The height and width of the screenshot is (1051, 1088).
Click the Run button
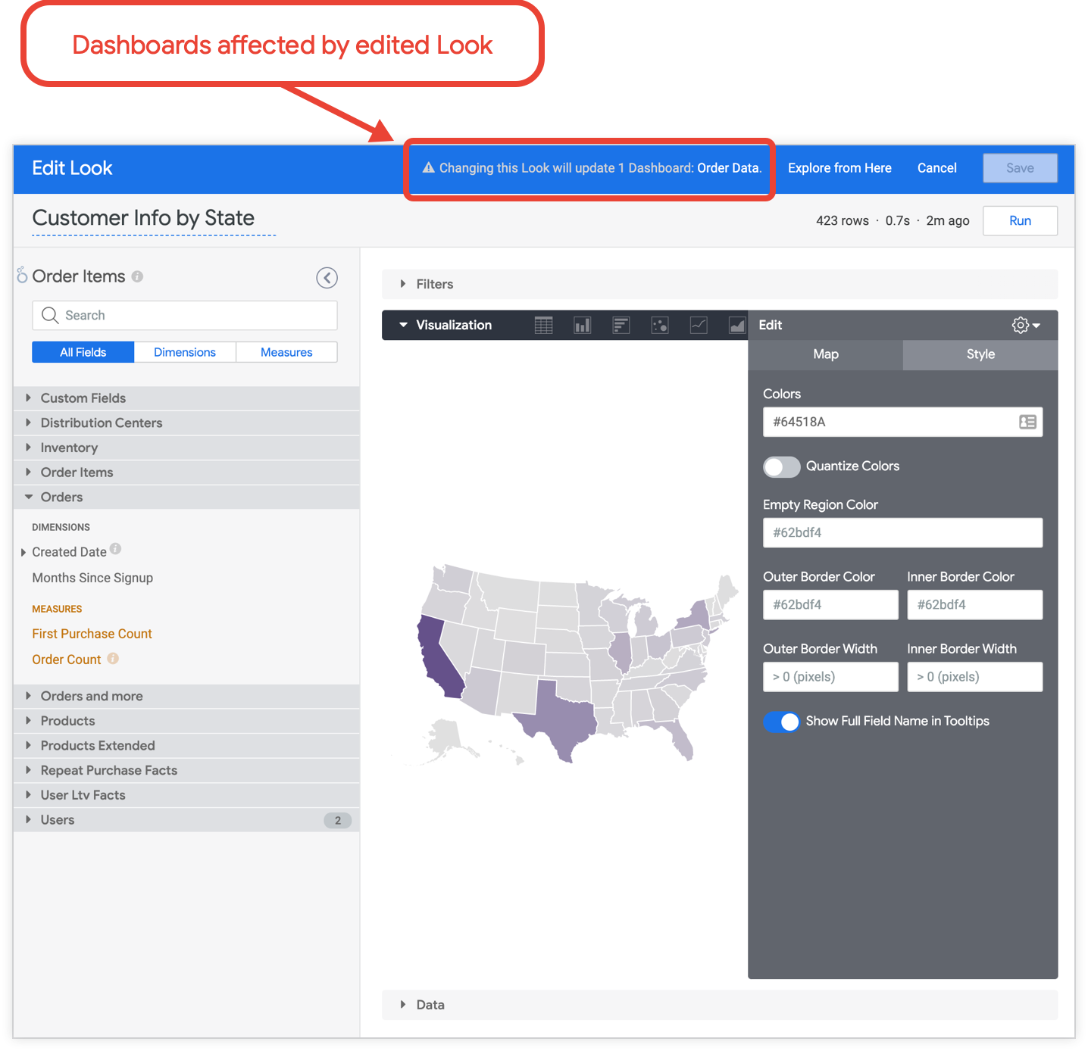(x=1019, y=221)
